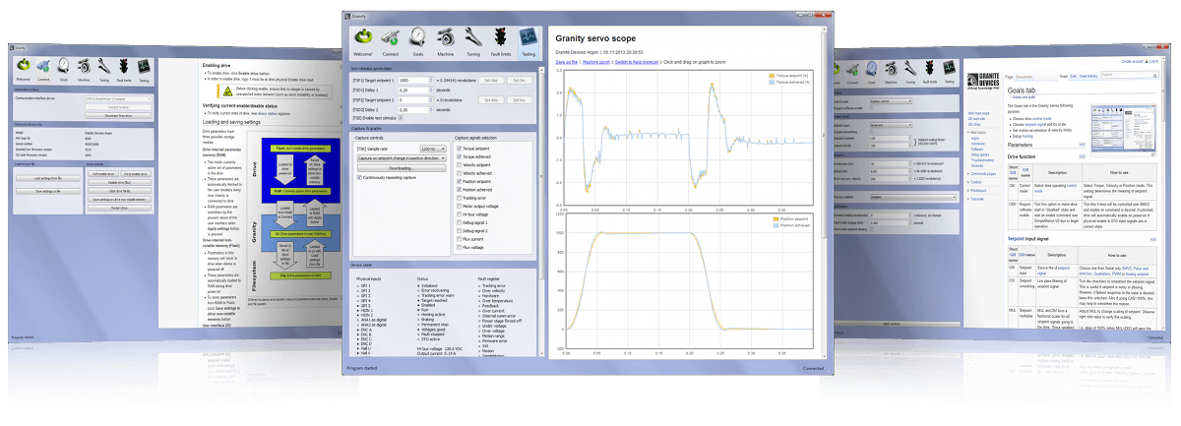The height and width of the screenshot is (426, 1181).
Task: Click the Downloading... capture button
Action: (402, 167)
